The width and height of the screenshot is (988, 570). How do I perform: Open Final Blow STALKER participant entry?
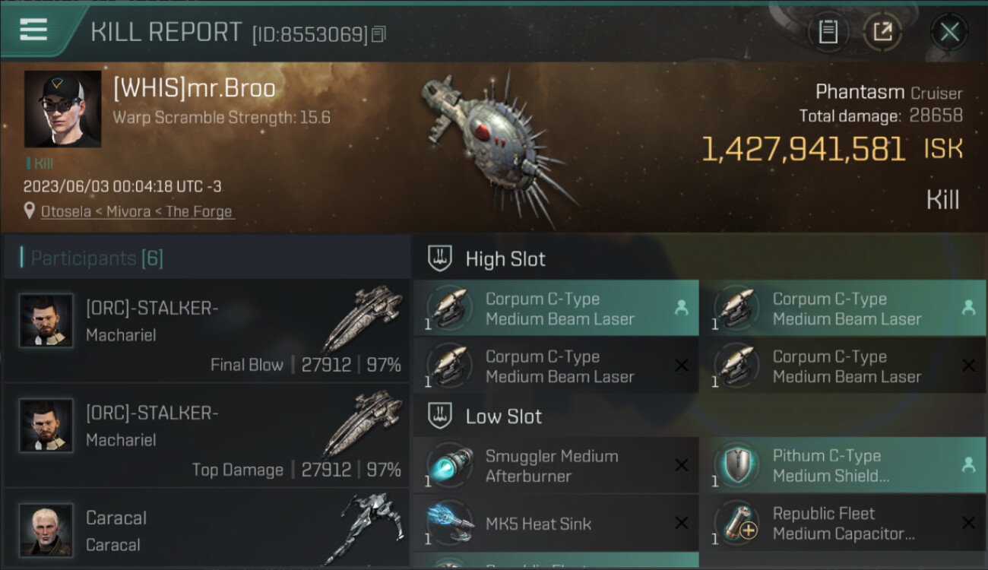(x=207, y=330)
